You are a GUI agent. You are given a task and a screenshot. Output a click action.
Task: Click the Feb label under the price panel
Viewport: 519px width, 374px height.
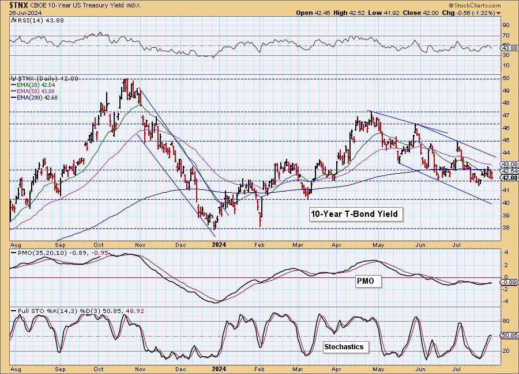[259, 245]
